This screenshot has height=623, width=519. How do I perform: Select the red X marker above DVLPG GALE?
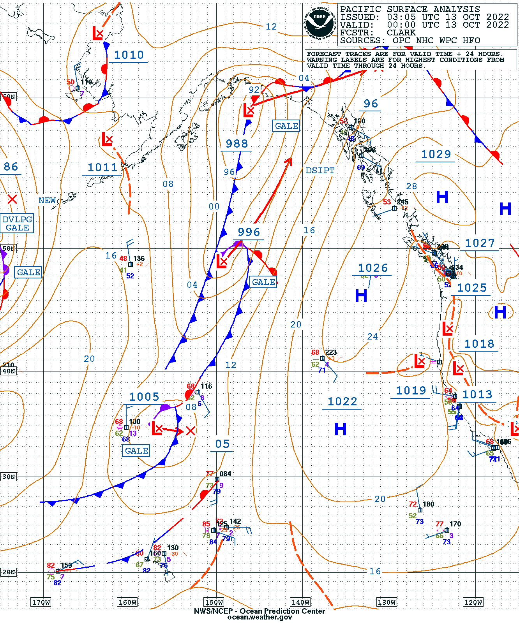click(x=12, y=199)
